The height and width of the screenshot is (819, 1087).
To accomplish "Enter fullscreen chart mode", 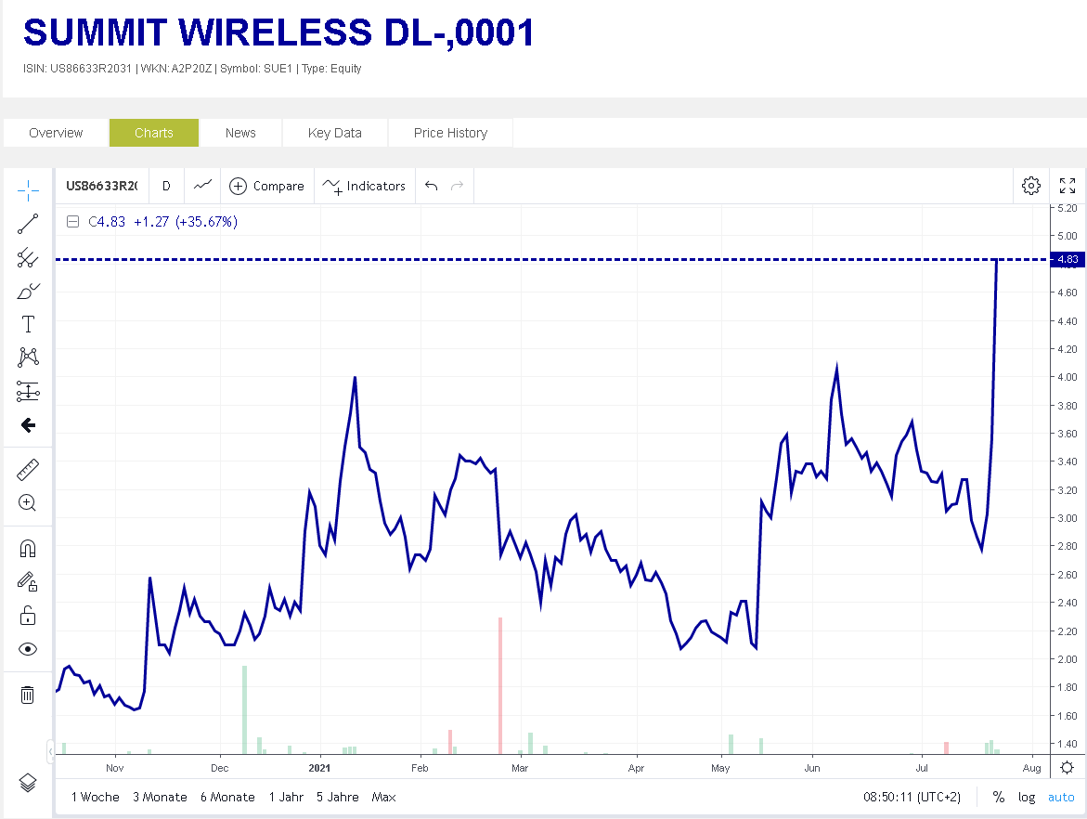I will coord(1068,186).
